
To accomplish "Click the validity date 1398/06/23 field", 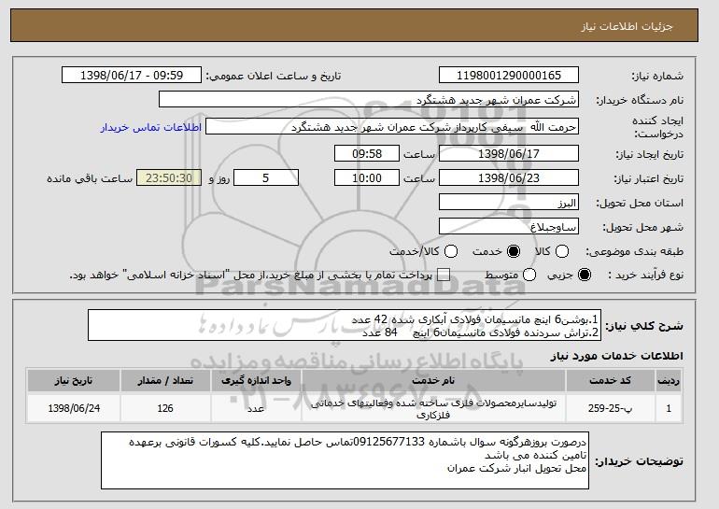I will point(509,178).
